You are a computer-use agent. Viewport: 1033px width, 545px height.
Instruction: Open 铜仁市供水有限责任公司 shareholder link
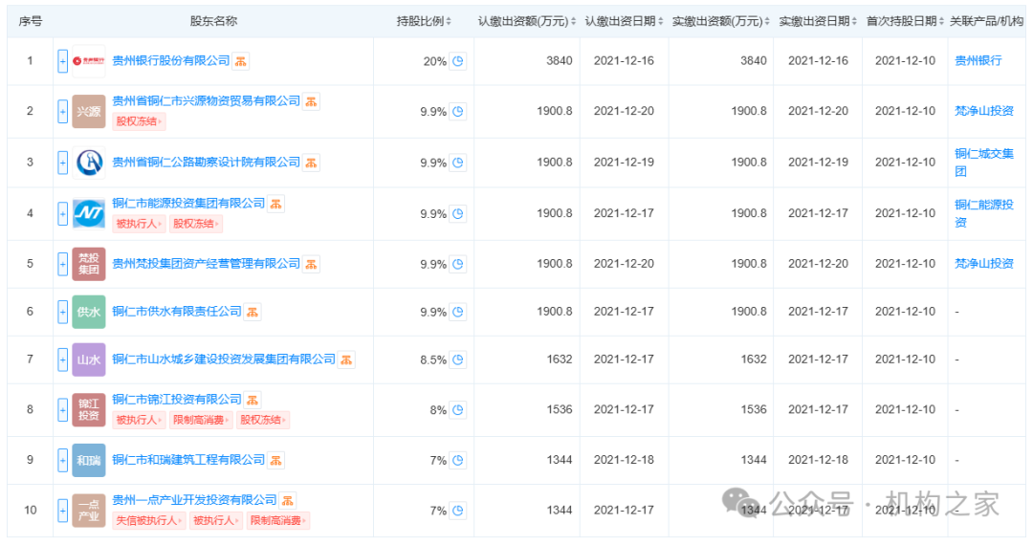[177, 312]
